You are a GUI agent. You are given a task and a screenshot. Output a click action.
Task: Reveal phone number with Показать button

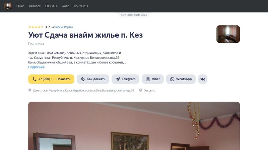coord(63,79)
